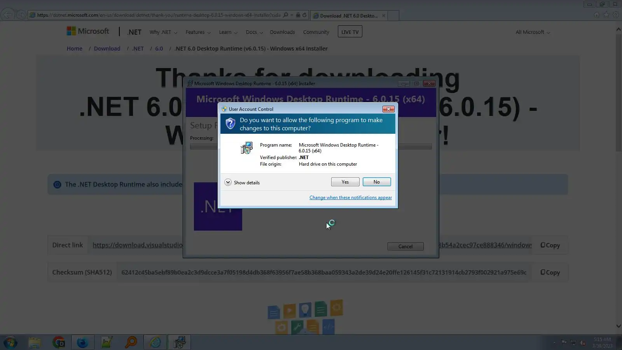Click the scroll down arrow on the webpage
This screenshot has height=350, width=622.
[x=619, y=326]
